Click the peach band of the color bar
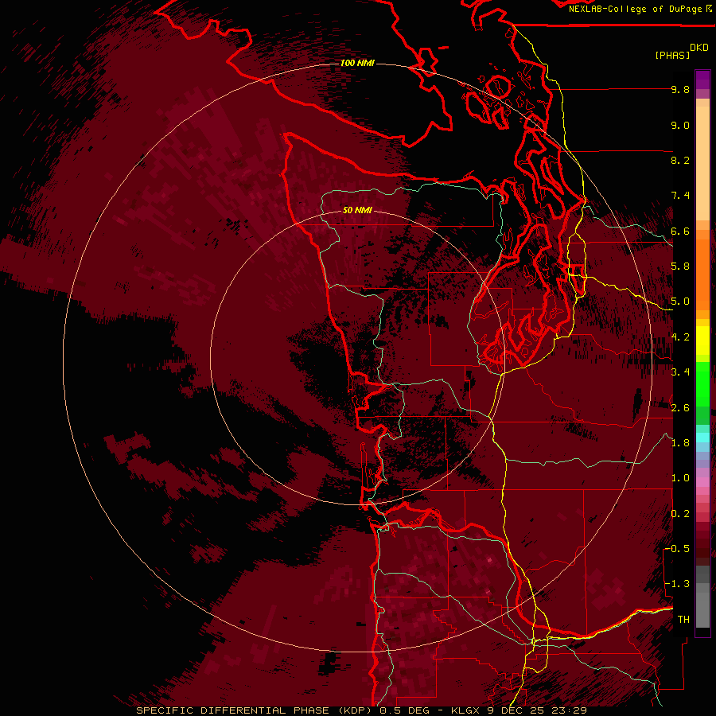 point(702,165)
